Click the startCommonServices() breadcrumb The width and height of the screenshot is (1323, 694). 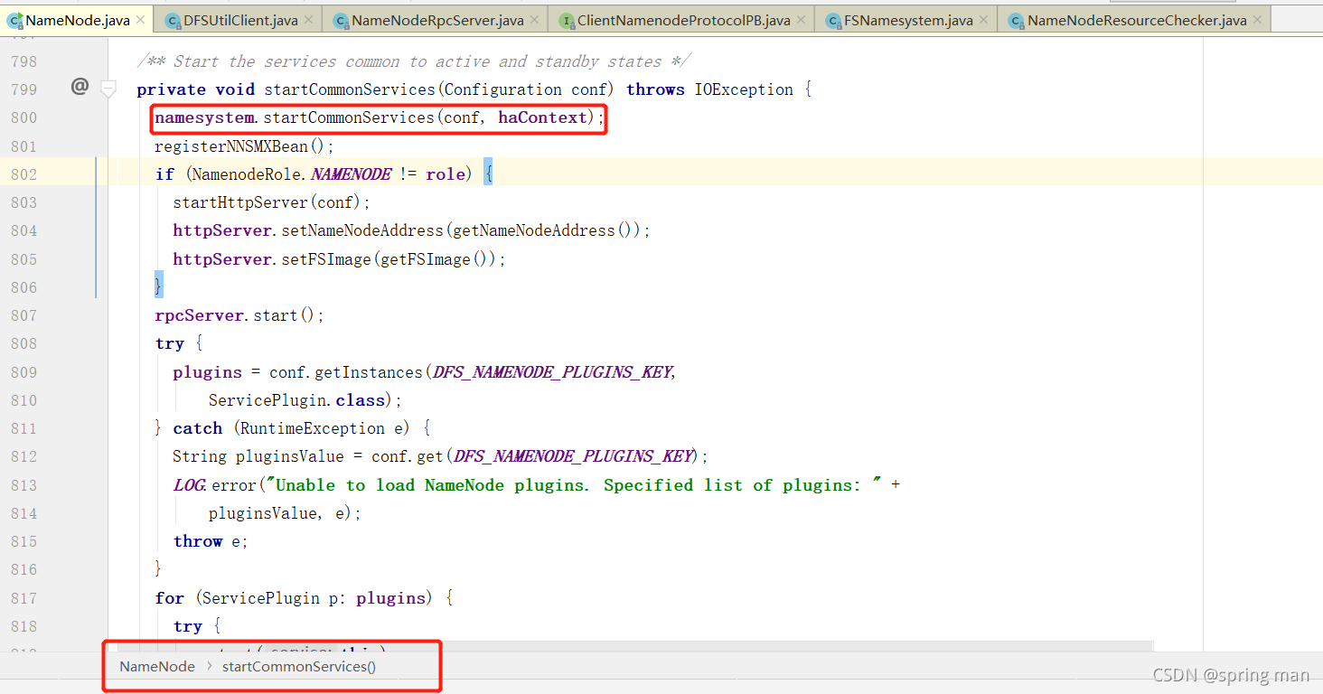(x=299, y=667)
